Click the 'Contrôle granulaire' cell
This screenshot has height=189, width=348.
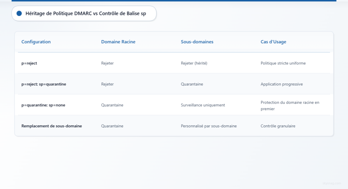point(278,126)
